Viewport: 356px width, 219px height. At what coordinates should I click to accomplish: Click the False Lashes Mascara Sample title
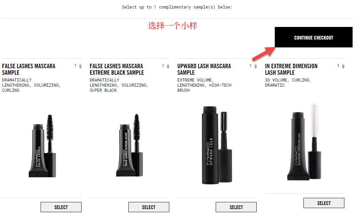point(29,69)
